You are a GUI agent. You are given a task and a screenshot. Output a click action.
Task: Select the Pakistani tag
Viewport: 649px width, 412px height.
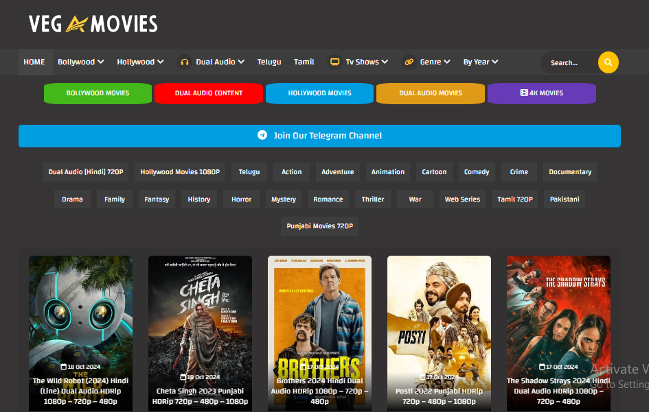pos(565,199)
